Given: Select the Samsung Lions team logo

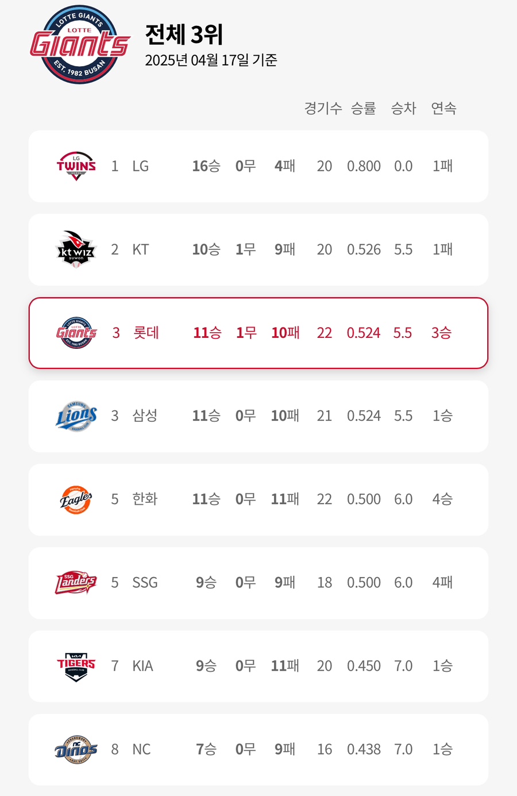Looking at the screenshot, I should click(76, 416).
